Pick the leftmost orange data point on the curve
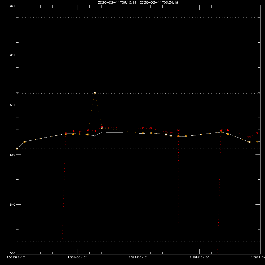The width and height of the screenshot is (265, 265). click(x=17, y=149)
